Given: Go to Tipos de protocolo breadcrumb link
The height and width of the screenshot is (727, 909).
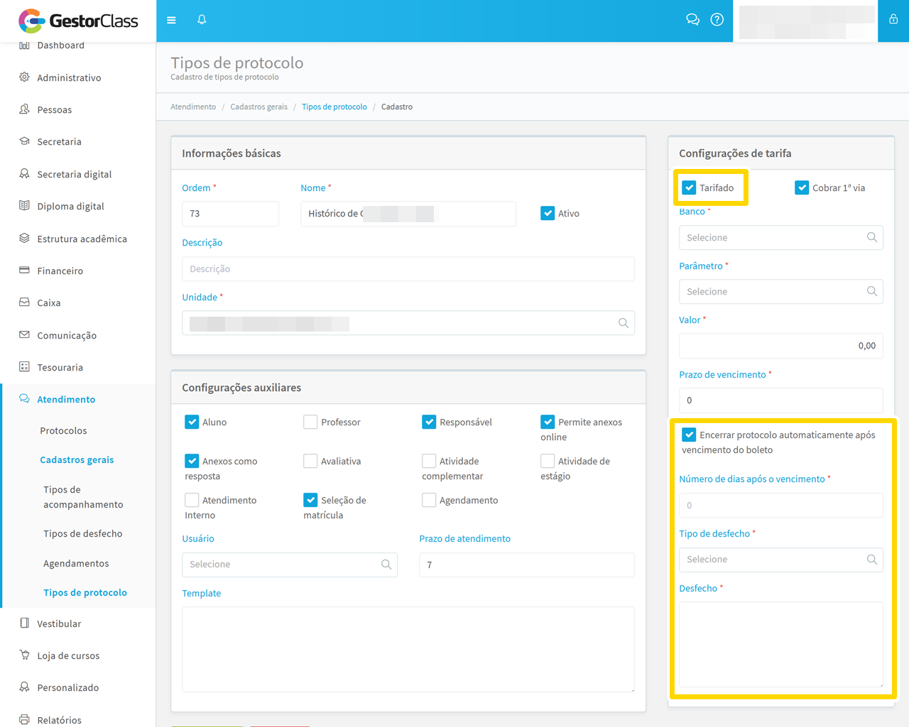Looking at the screenshot, I should tap(334, 107).
